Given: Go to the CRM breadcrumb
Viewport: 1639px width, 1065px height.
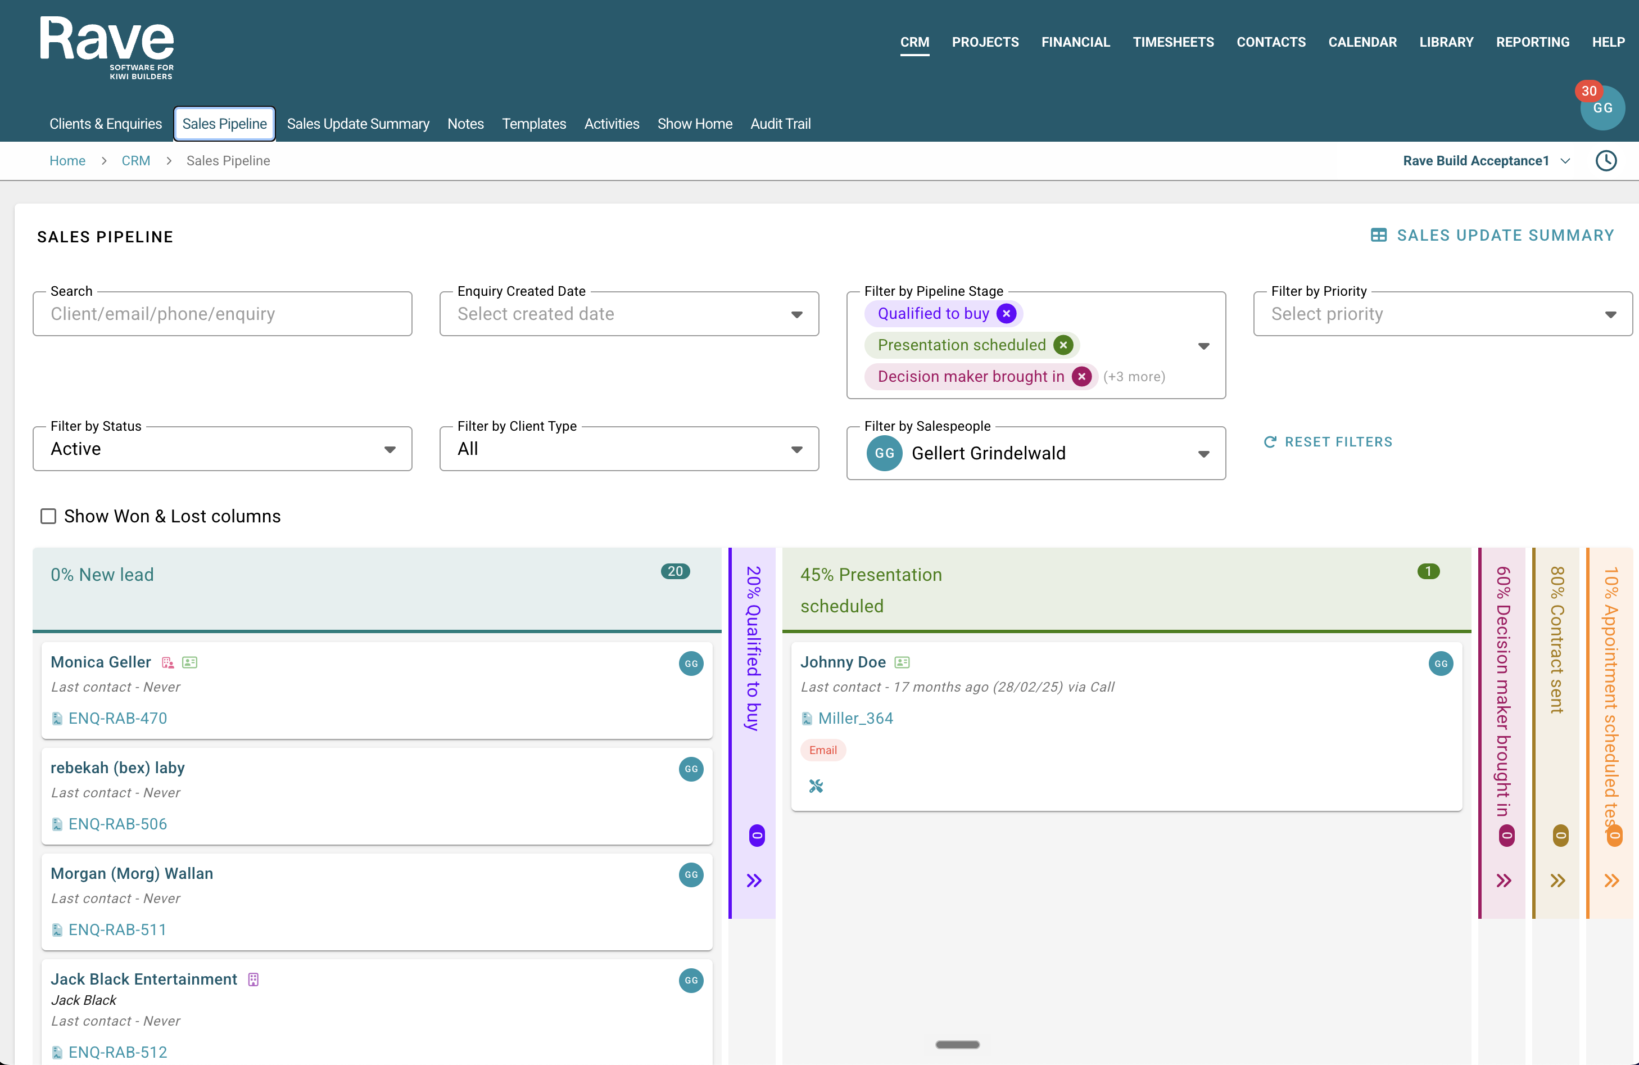Looking at the screenshot, I should coord(135,160).
